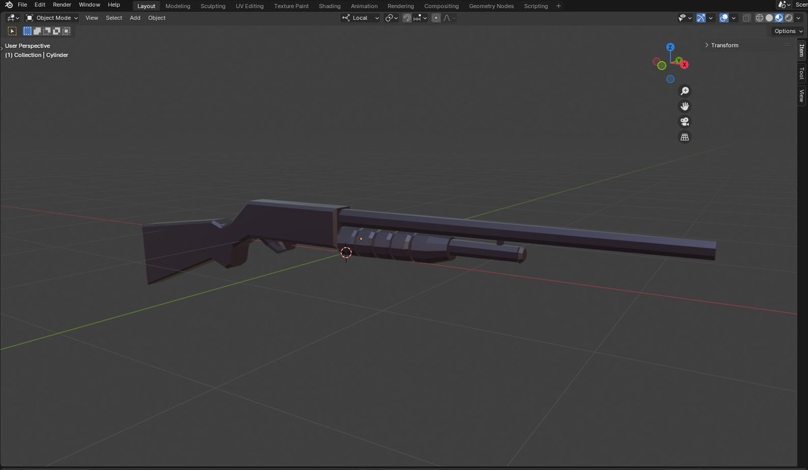Toggle the Show Overlays button
Image resolution: width=808 pixels, height=470 pixels.
[x=724, y=18]
